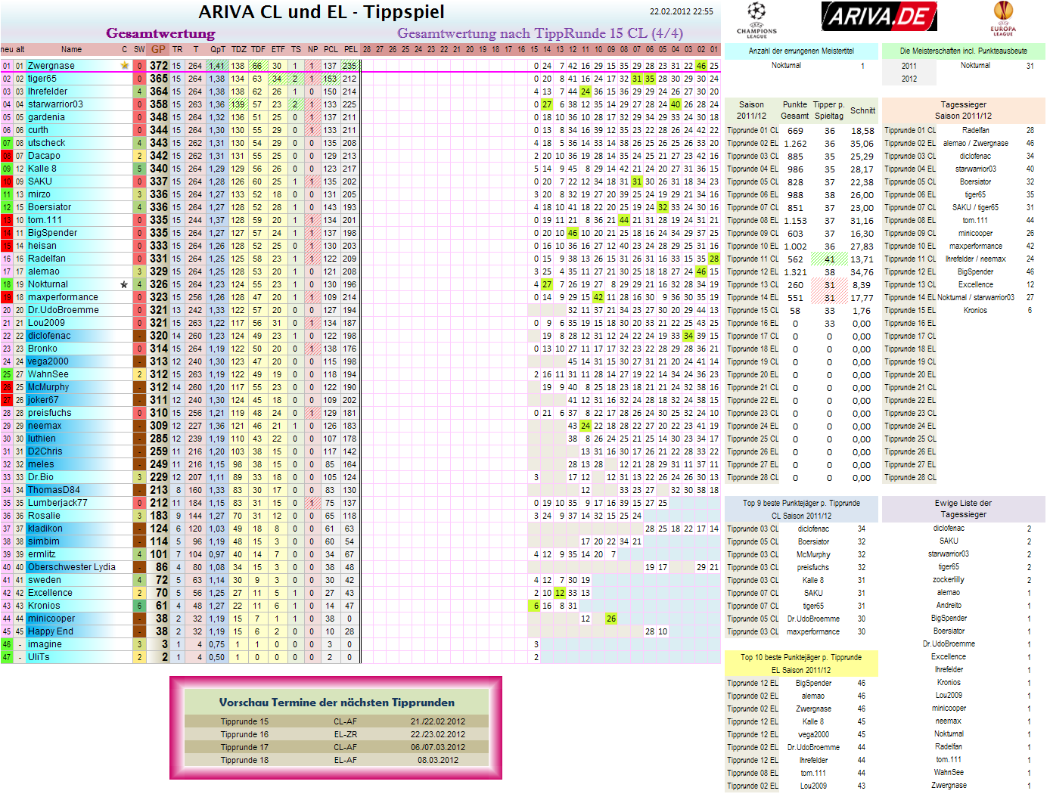Click the Champions League logo
Screen dimensions: 1050x797
(756, 20)
